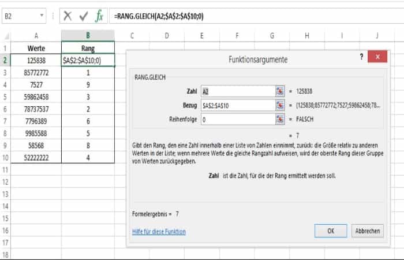Open the Insert Function fx icon
The height and width of the screenshot is (260, 404).
click(99, 16)
